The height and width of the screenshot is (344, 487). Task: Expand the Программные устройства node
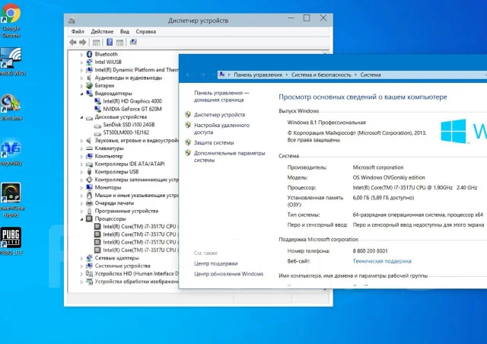point(81,212)
